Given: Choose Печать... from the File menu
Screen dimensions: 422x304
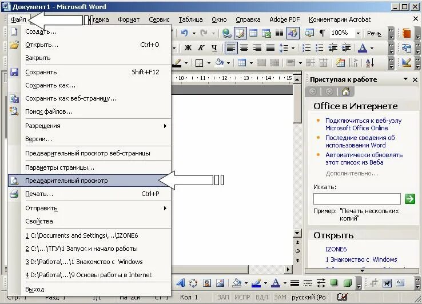Looking at the screenshot, I should [90, 194].
